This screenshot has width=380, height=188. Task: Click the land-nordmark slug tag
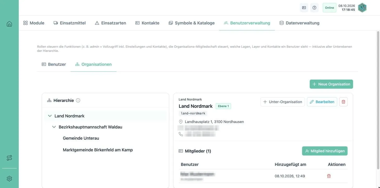(193, 113)
